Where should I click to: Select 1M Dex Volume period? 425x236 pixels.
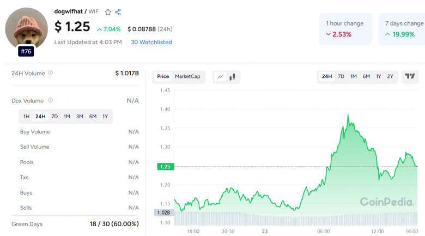coord(66,117)
